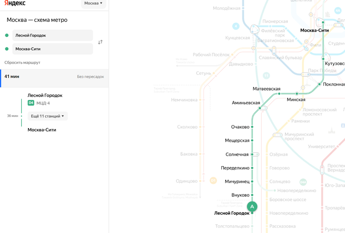
Task: Click the green A start marker
Action: coord(252,206)
